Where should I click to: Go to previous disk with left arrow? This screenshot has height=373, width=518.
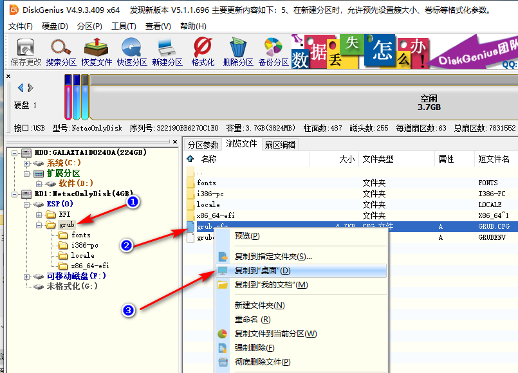pos(21,87)
